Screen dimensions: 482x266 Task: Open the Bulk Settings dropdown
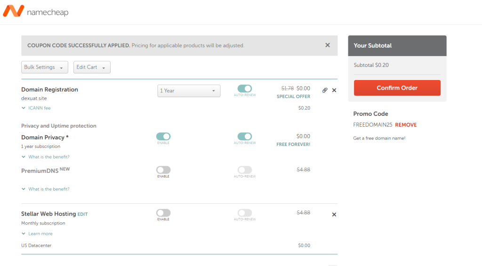(x=45, y=67)
